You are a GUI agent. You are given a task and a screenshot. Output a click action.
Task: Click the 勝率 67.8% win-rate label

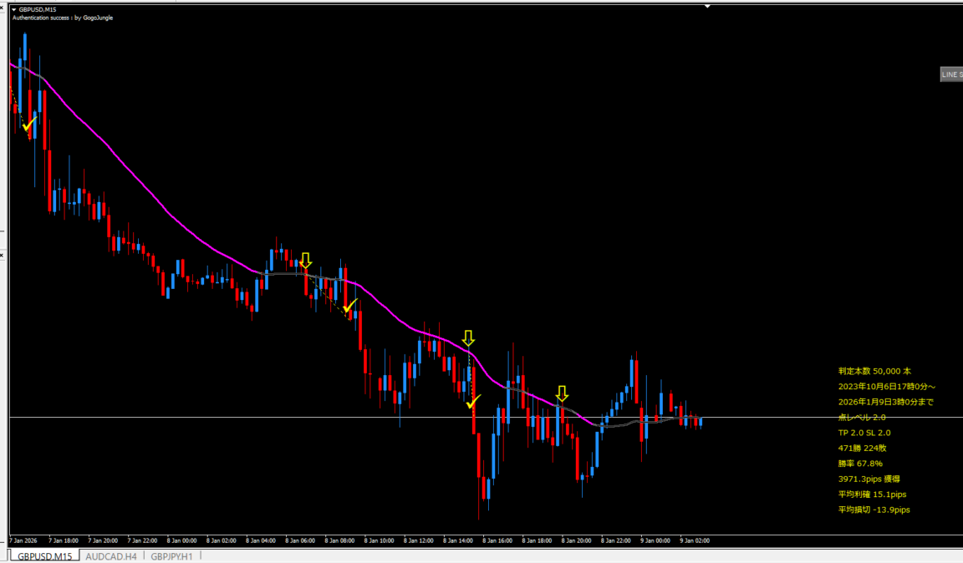pyautogui.click(x=860, y=463)
